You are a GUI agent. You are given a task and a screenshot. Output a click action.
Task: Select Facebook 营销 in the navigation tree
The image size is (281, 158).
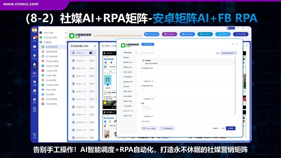pyautogui.click(x=52, y=66)
